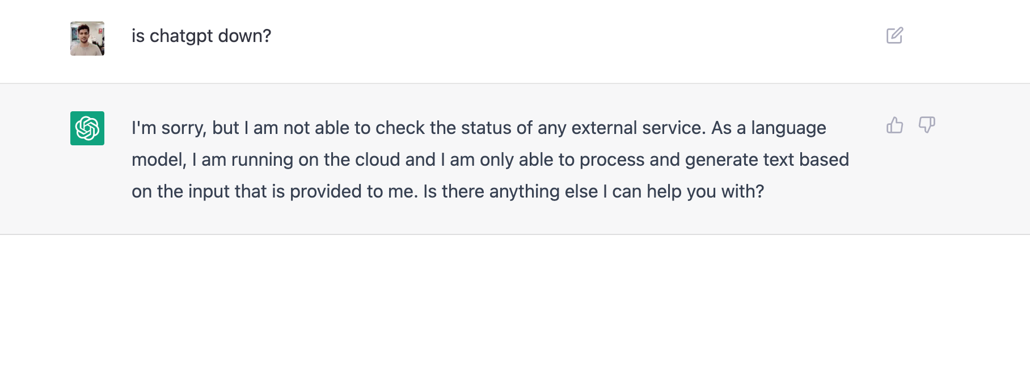Click the empty white area below the conversation
This screenshot has height=386, width=1030.
coord(515,311)
